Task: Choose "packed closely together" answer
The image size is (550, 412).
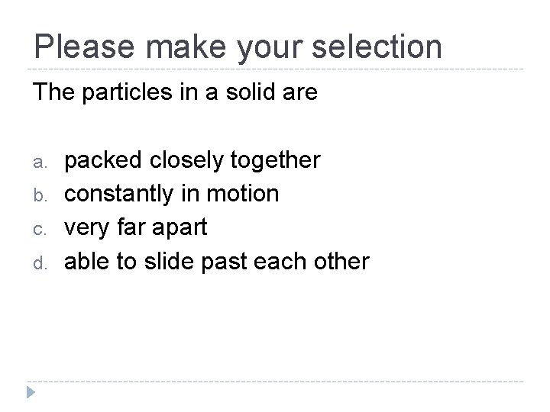Action: pyautogui.click(x=192, y=160)
